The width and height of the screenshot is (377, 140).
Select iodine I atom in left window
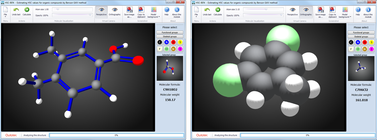(x=180, y=49)
